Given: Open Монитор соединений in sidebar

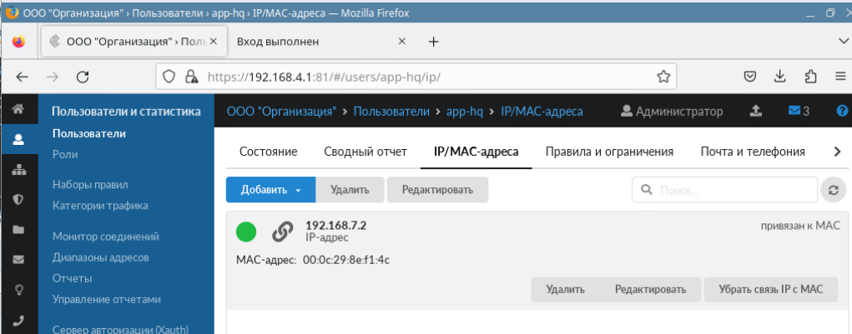Looking at the screenshot, I should [105, 237].
